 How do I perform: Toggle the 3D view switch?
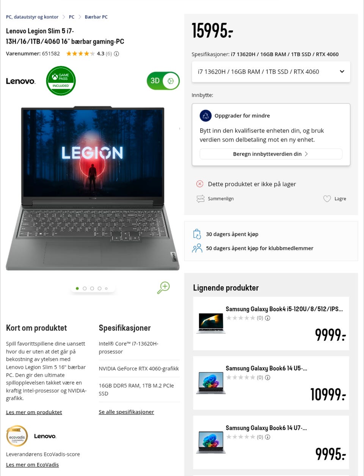(x=163, y=80)
